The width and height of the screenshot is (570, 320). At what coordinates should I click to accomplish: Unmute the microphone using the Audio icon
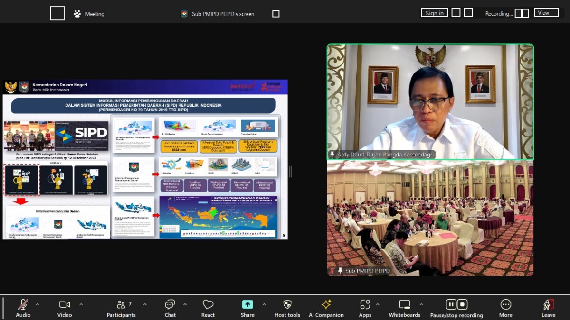[x=23, y=305]
